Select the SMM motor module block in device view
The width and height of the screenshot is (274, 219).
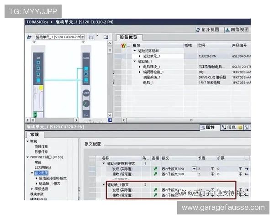[x=86, y=68]
